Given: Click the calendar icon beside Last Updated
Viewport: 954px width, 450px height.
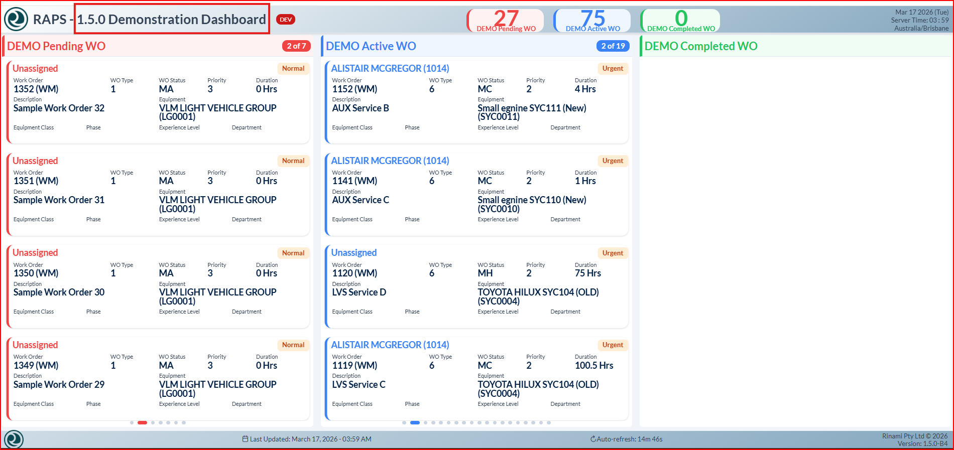Looking at the screenshot, I should (245, 439).
